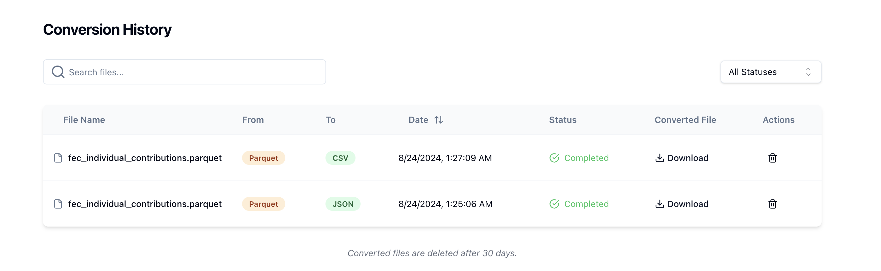Download the converted CSV file
The height and width of the screenshot is (271, 881).
pos(687,158)
